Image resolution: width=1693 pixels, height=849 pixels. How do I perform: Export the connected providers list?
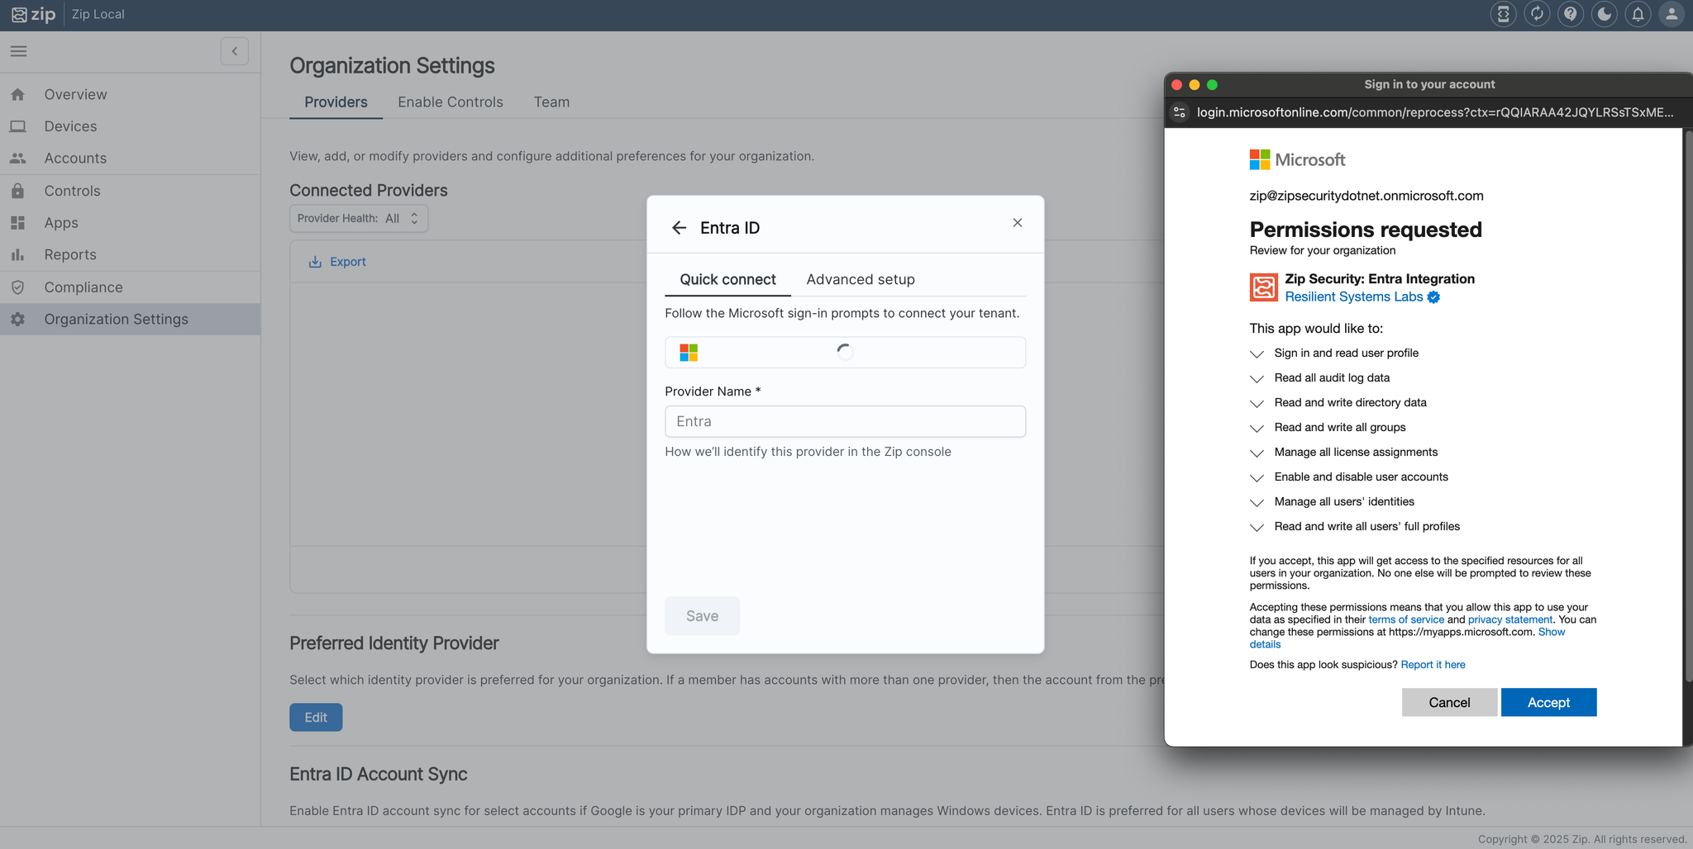pyautogui.click(x=337, y=262)
